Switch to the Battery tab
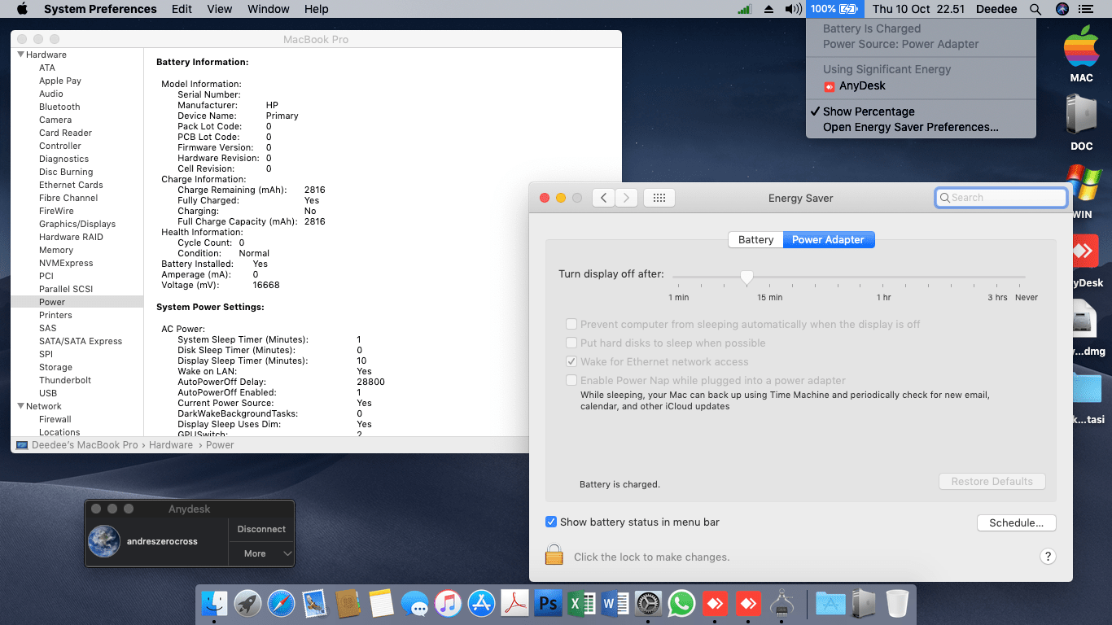This screenshot has height=625, width=1112. click(755, 239)
